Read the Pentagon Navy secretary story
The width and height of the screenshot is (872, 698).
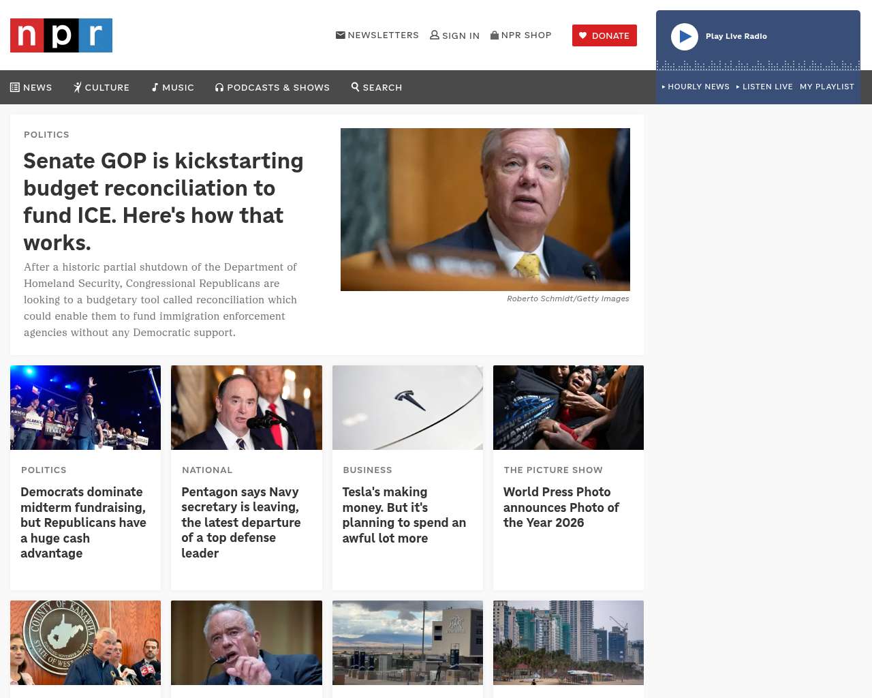click(240, 522)
